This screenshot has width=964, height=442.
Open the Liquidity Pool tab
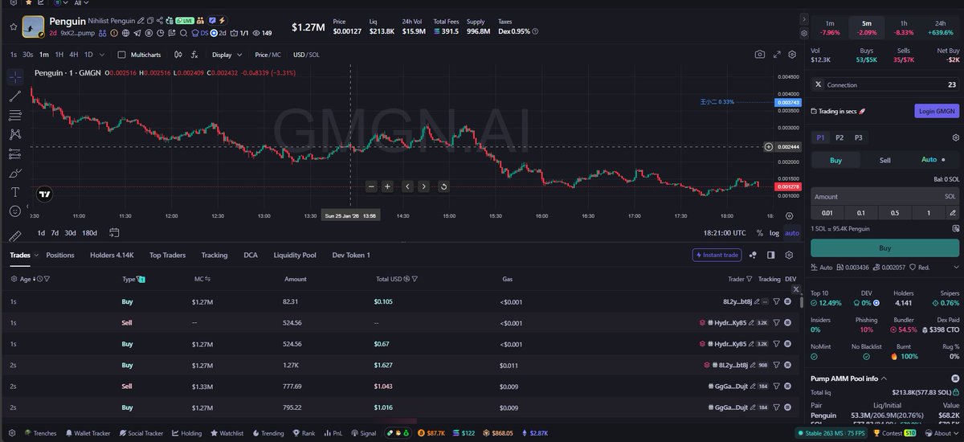pos(294,255)
